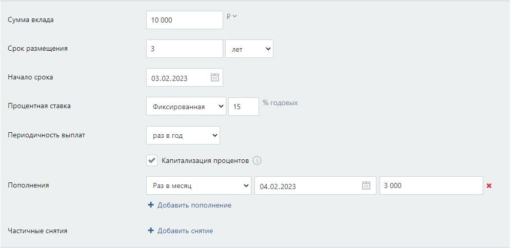Expand the лет term unit dropdown
The height and width of the screenshot is (248, 515).
coord(249,49)
